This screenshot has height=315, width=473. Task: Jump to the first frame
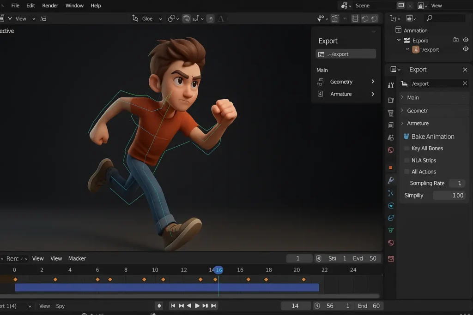click(x=173, y=306)
